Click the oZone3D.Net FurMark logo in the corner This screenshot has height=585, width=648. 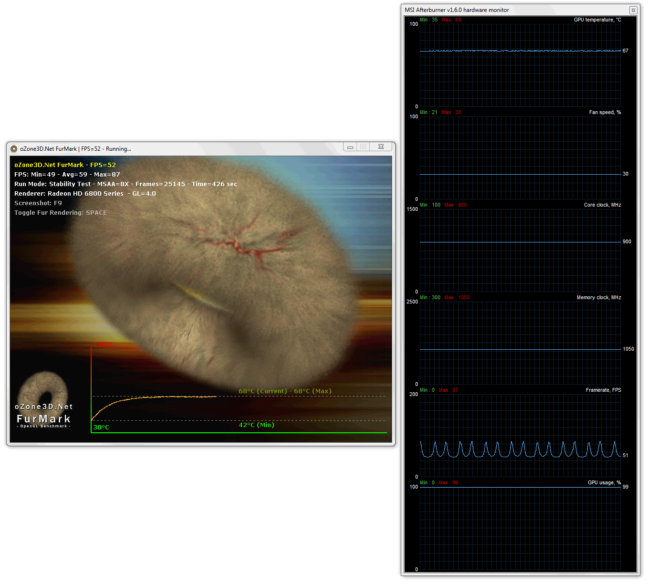coord(43,401)
